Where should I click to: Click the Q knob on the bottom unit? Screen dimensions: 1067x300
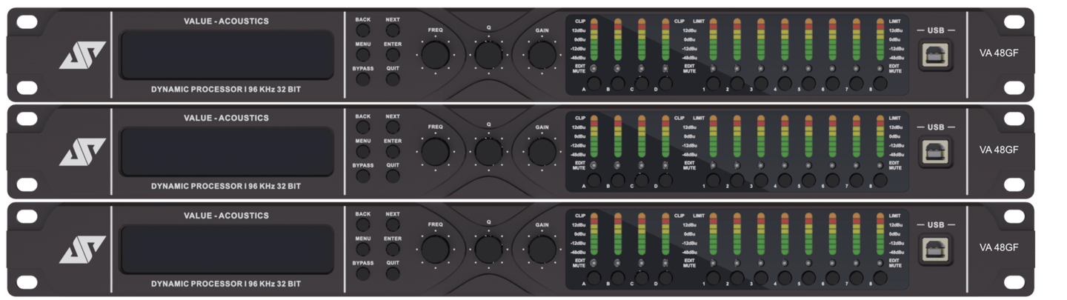pos(489,249)
